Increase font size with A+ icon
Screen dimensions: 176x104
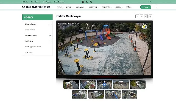click(141, 16)
